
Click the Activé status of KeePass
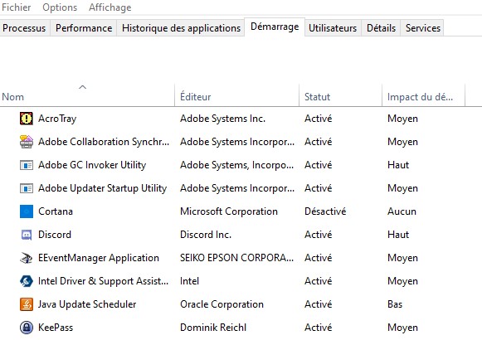[319, 328]
